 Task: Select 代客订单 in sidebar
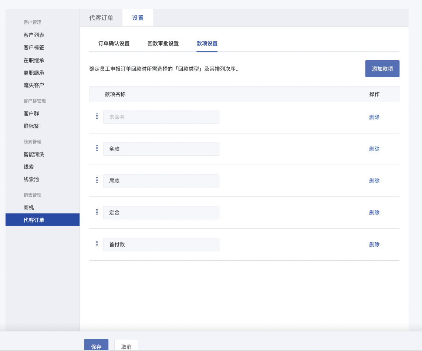tap(43, 220)
